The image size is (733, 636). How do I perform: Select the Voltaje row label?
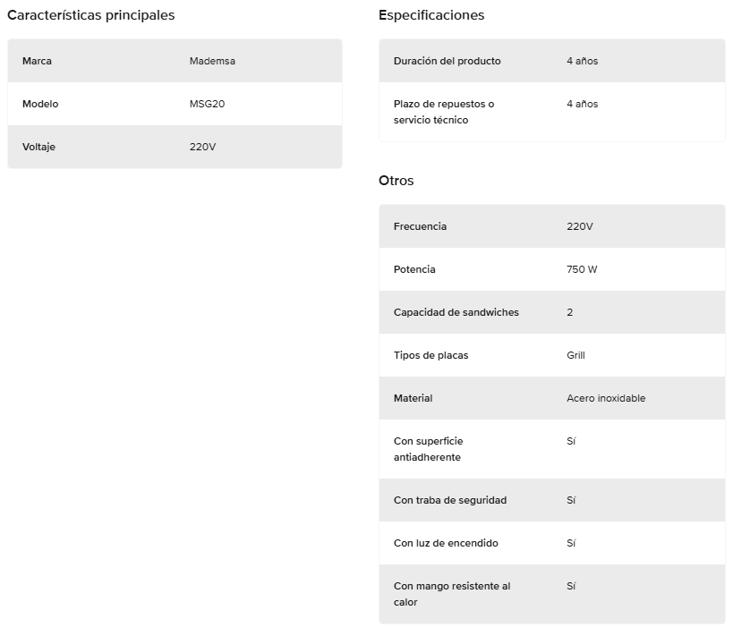[x=38, y=147]
